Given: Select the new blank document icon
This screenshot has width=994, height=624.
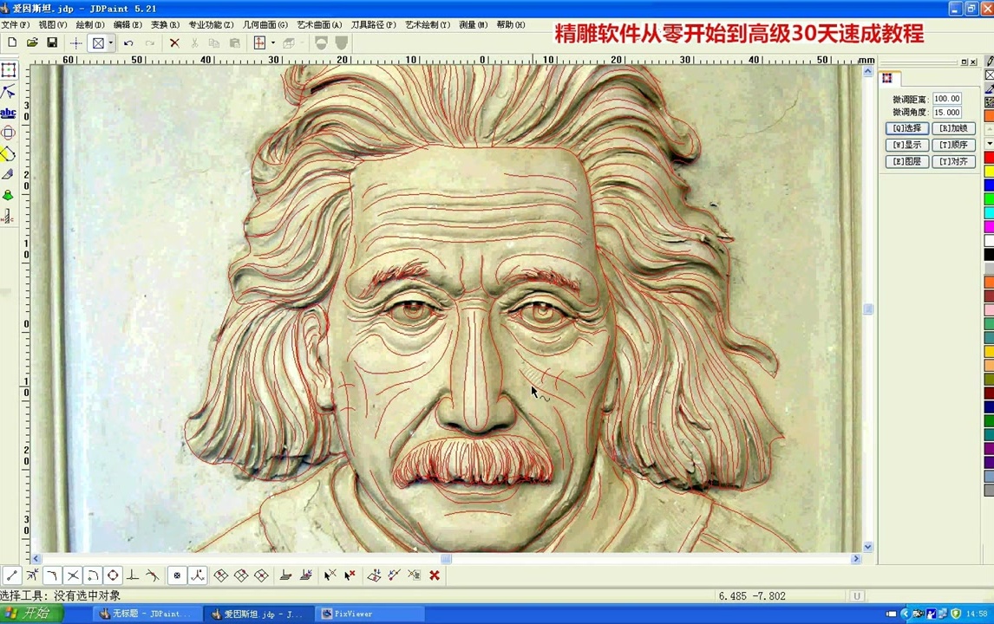Looking at the screenshot, I should pyautogui.click(x=12, y=42).
